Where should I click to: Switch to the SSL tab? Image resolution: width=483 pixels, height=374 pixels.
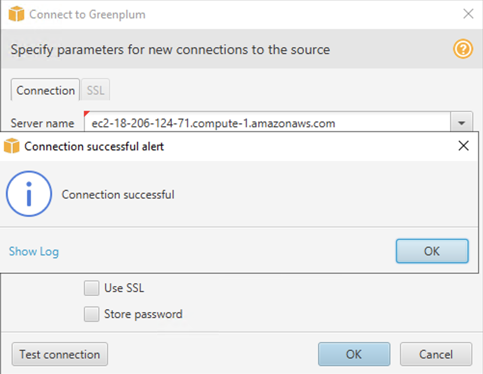pos(95,90)
